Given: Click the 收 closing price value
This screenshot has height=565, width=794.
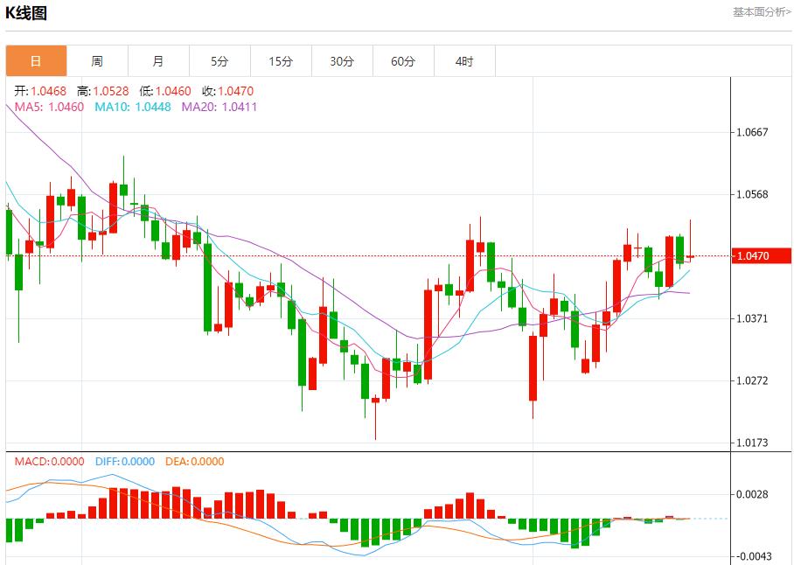Looking at the screenshot, I should click(227, 91).
